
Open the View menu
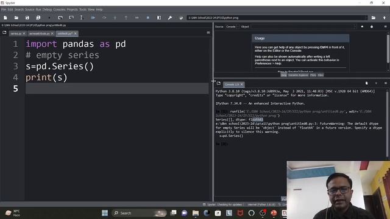(x=91, y=10)
